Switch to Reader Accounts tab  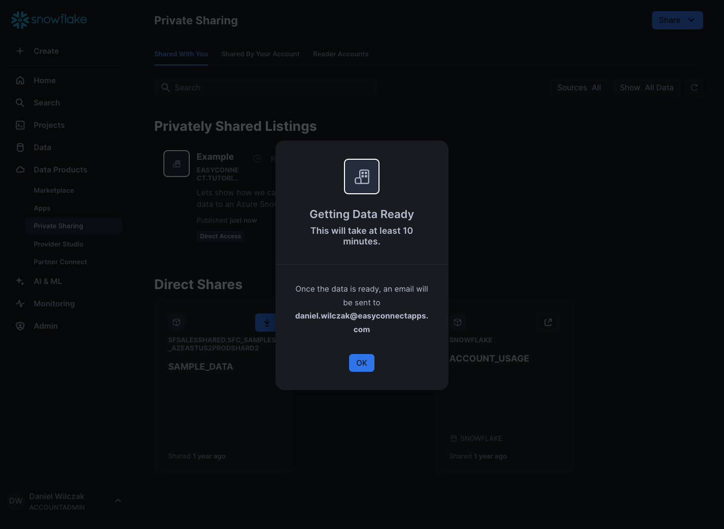pyautogui.click(x=340, y=54)
